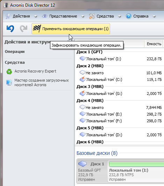Collapse the Операции section header
164x186 pixels.
coord(15,51)
